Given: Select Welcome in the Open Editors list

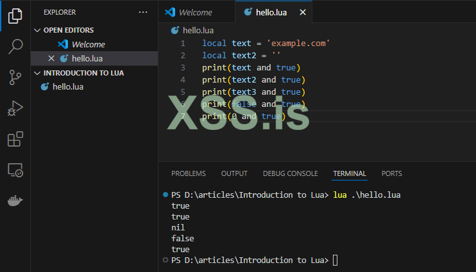Looking at the screenshot, I should 88,44.
